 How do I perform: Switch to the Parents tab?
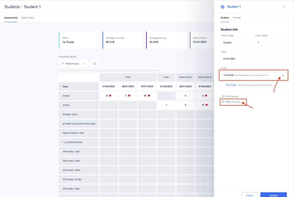(237, 18)
